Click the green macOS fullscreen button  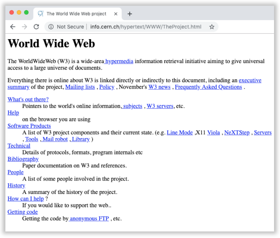26,12
